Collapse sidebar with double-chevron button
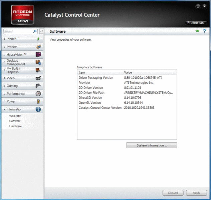The image size is (211, 200). point(41,31)
